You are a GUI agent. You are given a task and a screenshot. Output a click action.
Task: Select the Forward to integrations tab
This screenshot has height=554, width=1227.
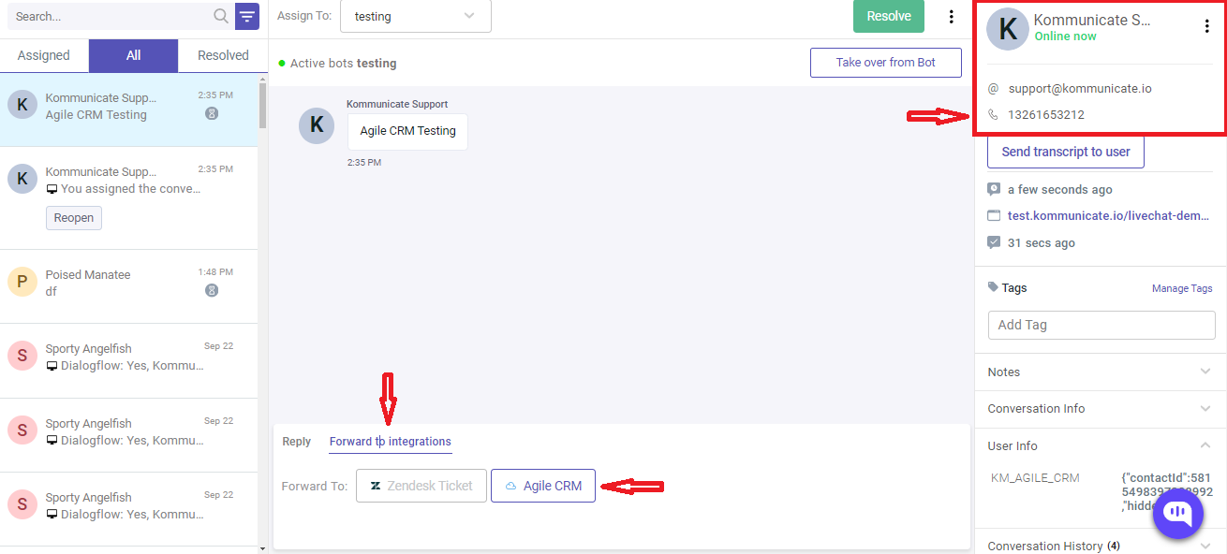tap(391, 442)
